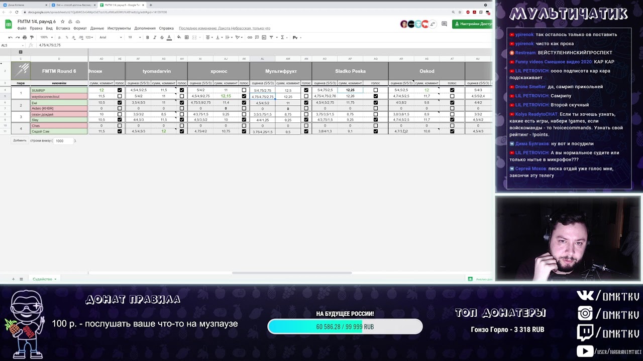Open the vertical align dropdown
Viewport: 643px width, 361px height.
[219, 37]
